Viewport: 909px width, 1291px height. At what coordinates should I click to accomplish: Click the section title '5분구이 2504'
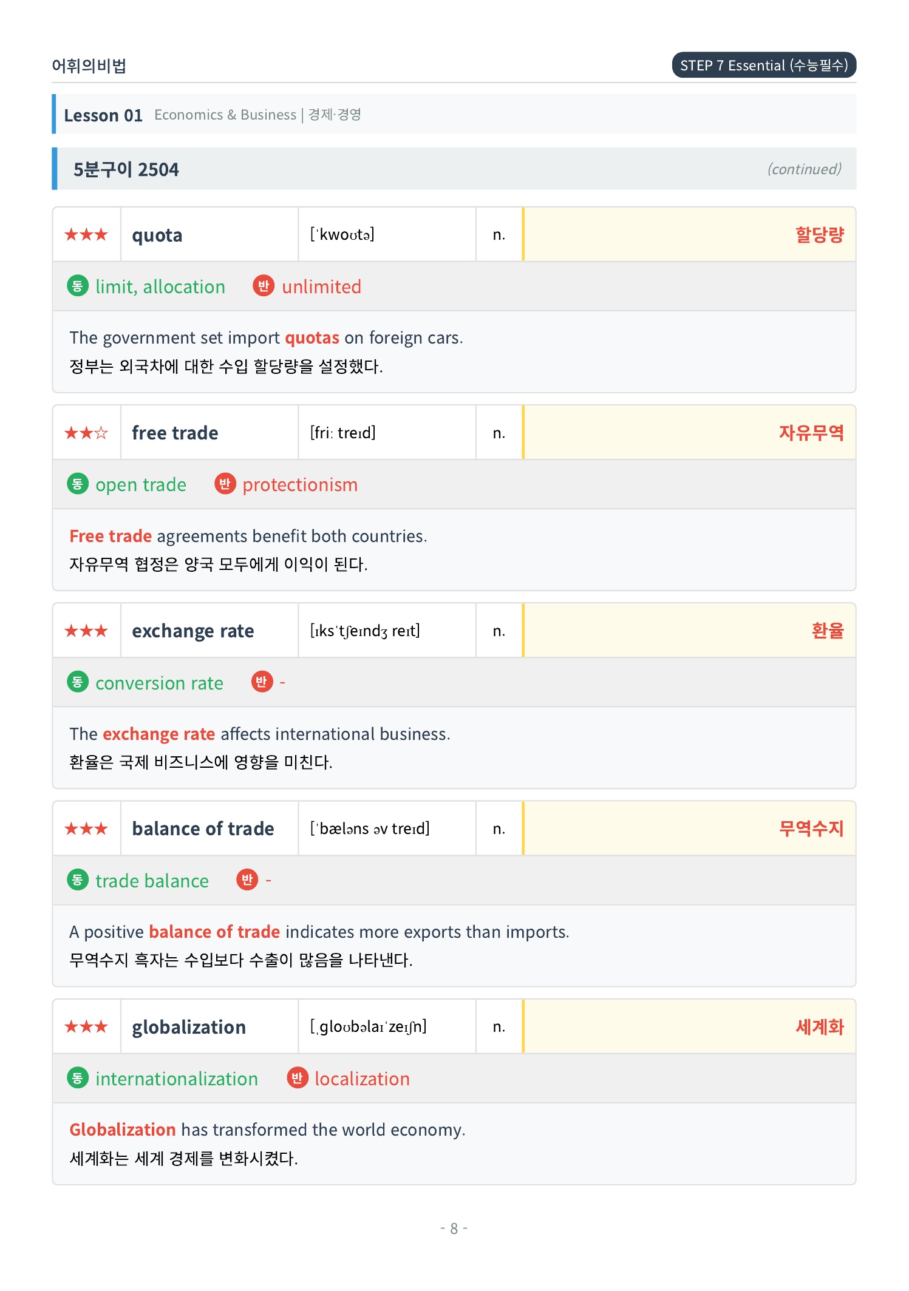[126, 169]
